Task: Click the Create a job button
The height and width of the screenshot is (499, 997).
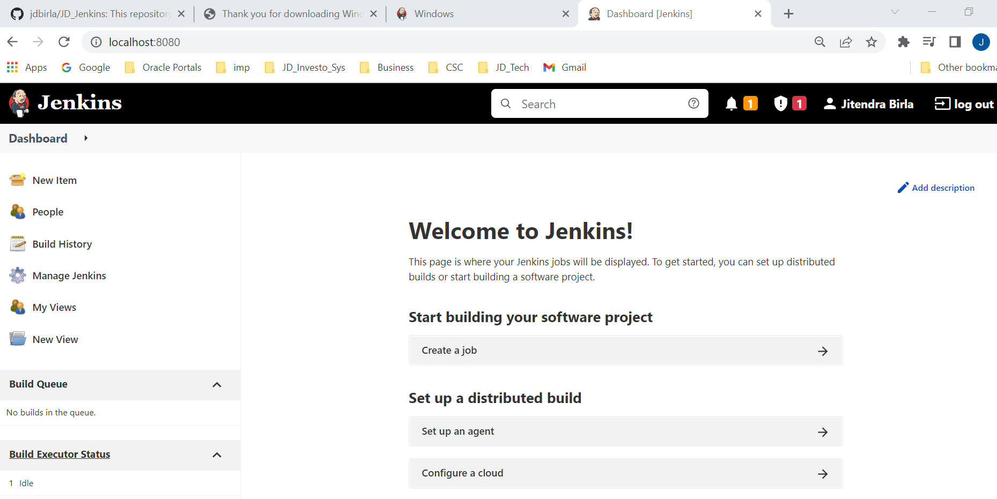Action: (x=625, y=351)
